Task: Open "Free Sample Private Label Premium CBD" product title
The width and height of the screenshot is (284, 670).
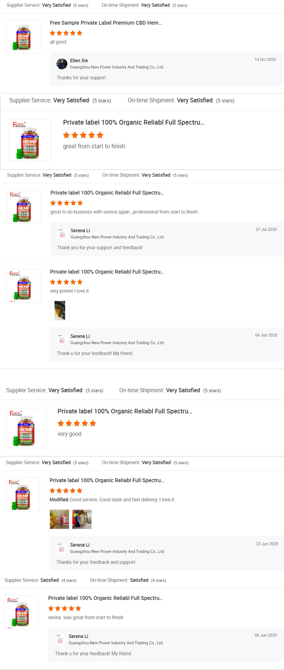Action: 106,23
